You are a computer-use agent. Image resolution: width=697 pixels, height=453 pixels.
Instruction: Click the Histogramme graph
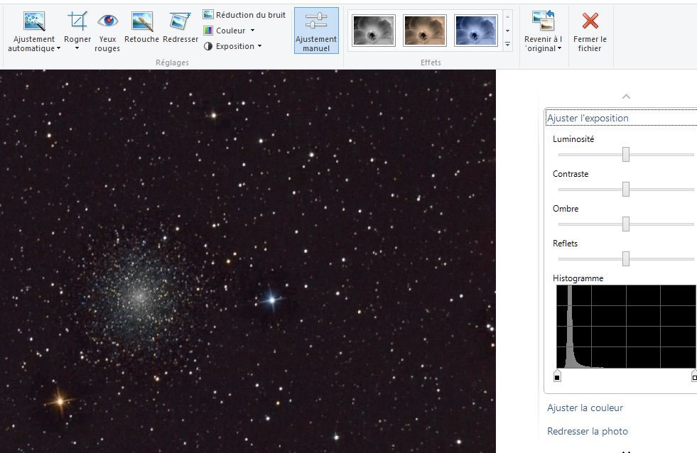click(x=626, y=327)
